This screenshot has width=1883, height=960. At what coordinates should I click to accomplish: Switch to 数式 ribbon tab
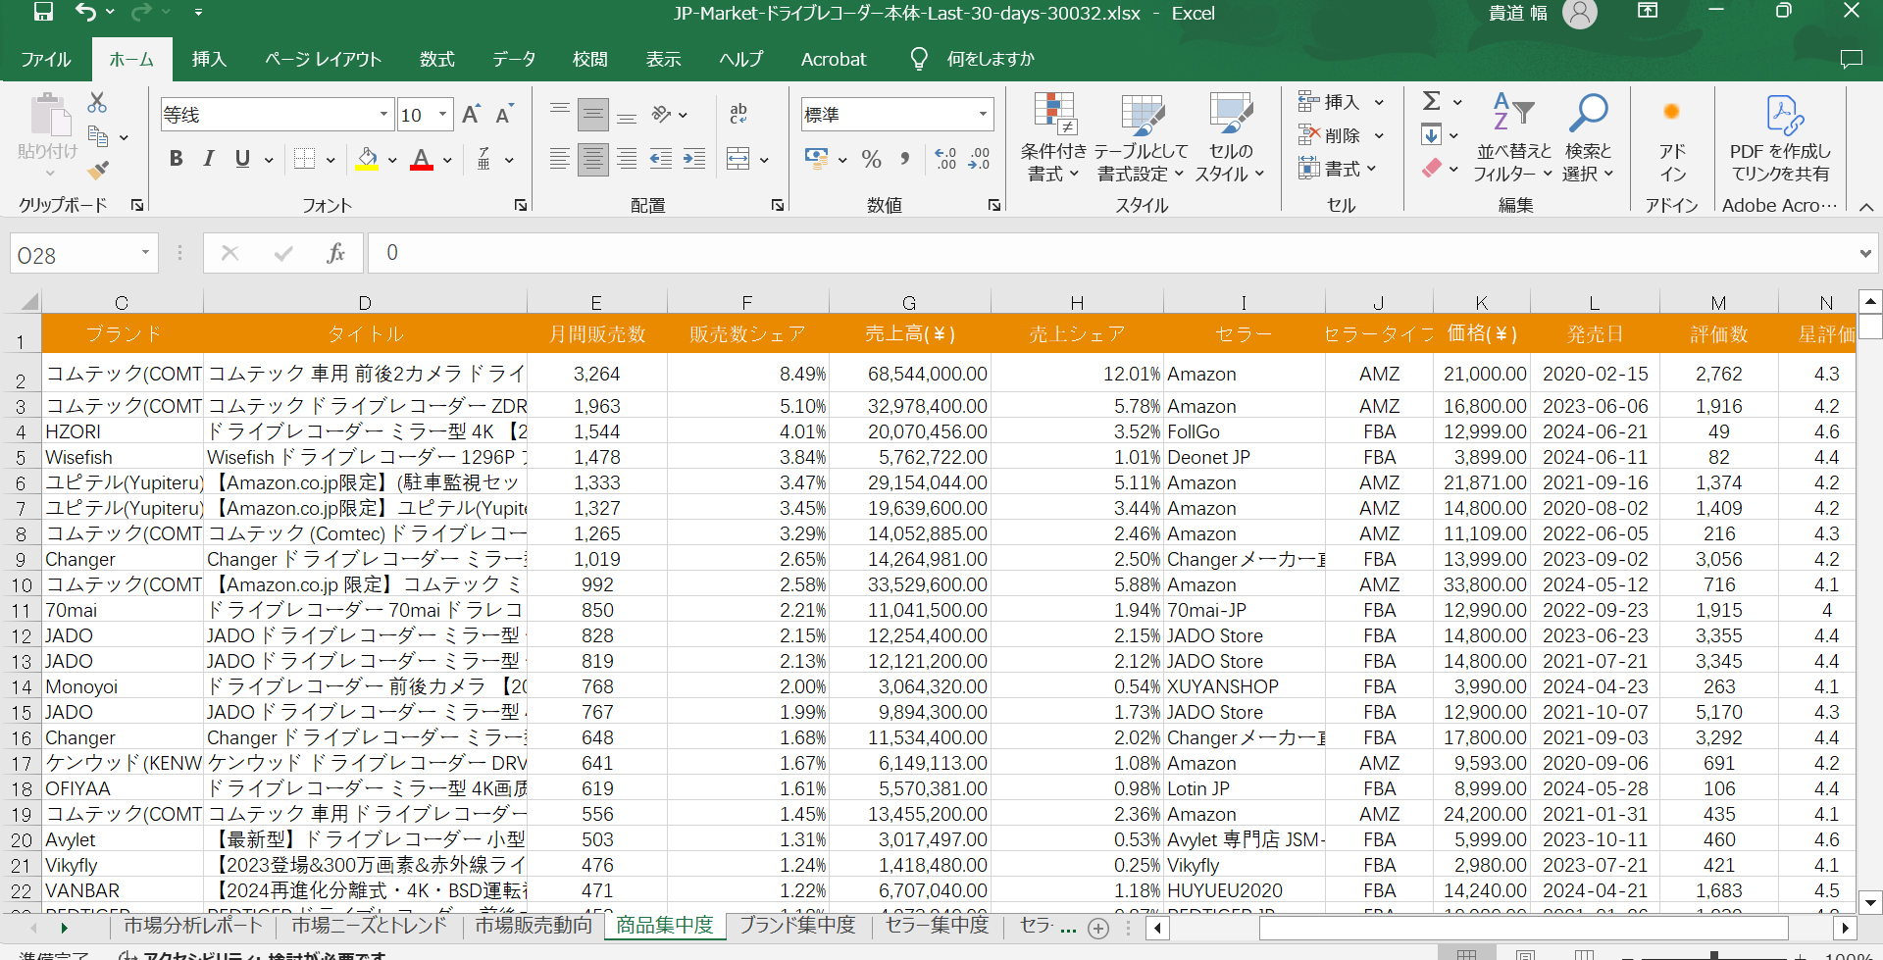click(437, 59)
